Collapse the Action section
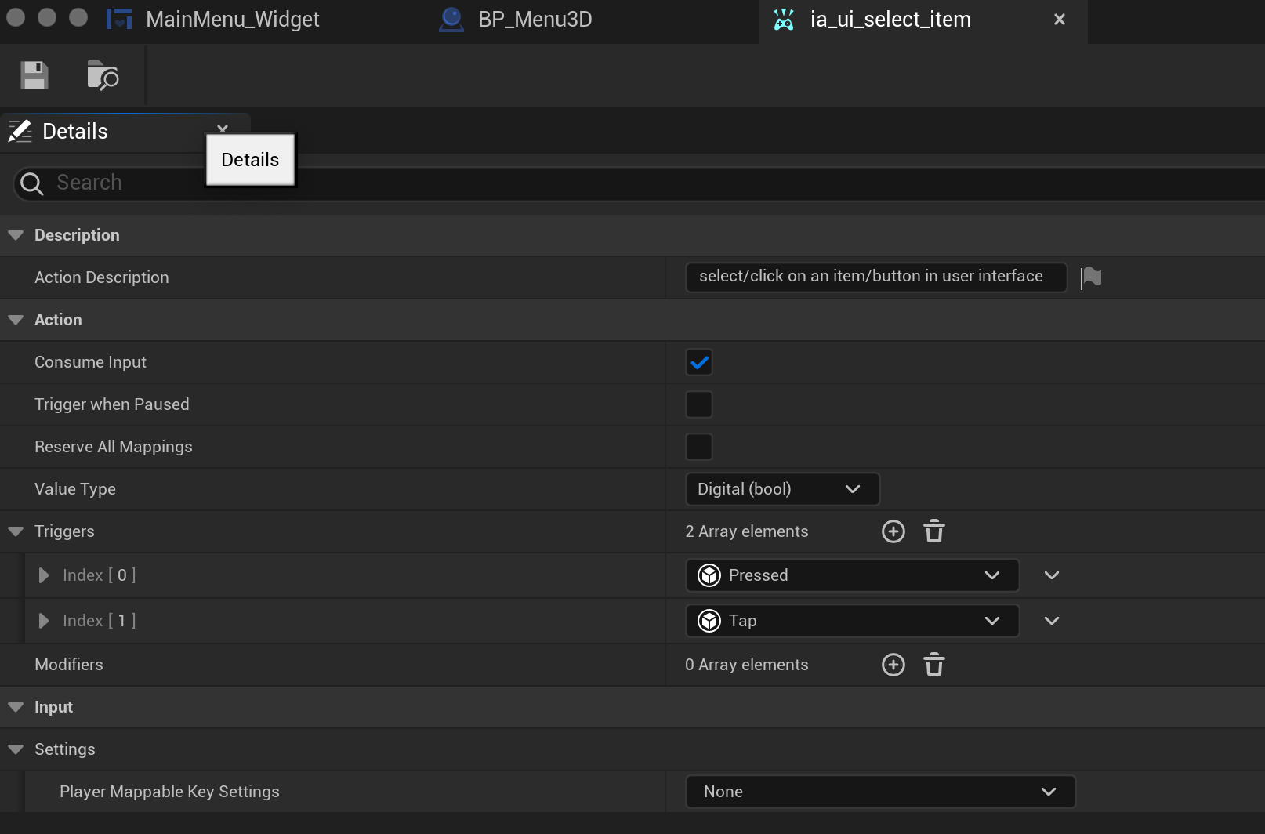The height and width of the screenshot is (834, 1265). pyautogui.click(x=16, y=320)
